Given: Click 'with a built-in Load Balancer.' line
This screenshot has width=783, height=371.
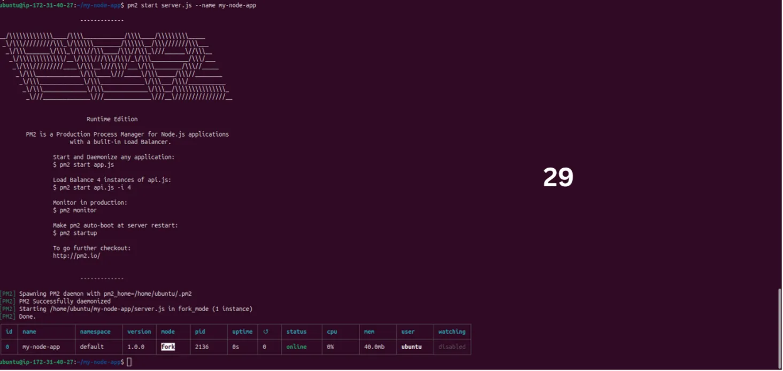Looking at the screenshot, I should [x=120, y=143].
